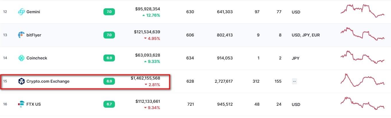This screenshot has width=391, height=118.
Task: Click bitFlyer's 7.0 score badge
Action: 109,35
